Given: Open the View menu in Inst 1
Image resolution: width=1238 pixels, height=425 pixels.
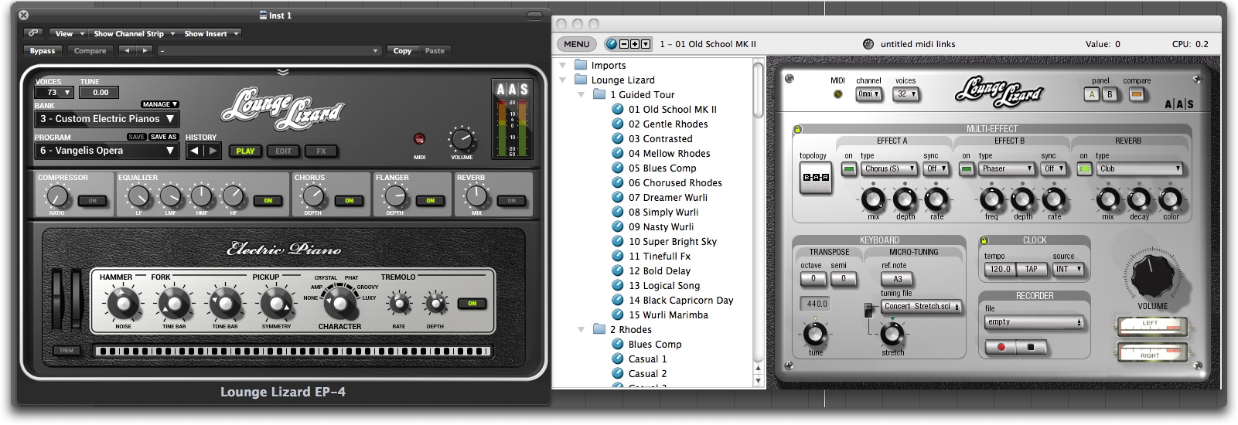Looking at the screenshot, I should pyautogui.click(x=69, y=34).
